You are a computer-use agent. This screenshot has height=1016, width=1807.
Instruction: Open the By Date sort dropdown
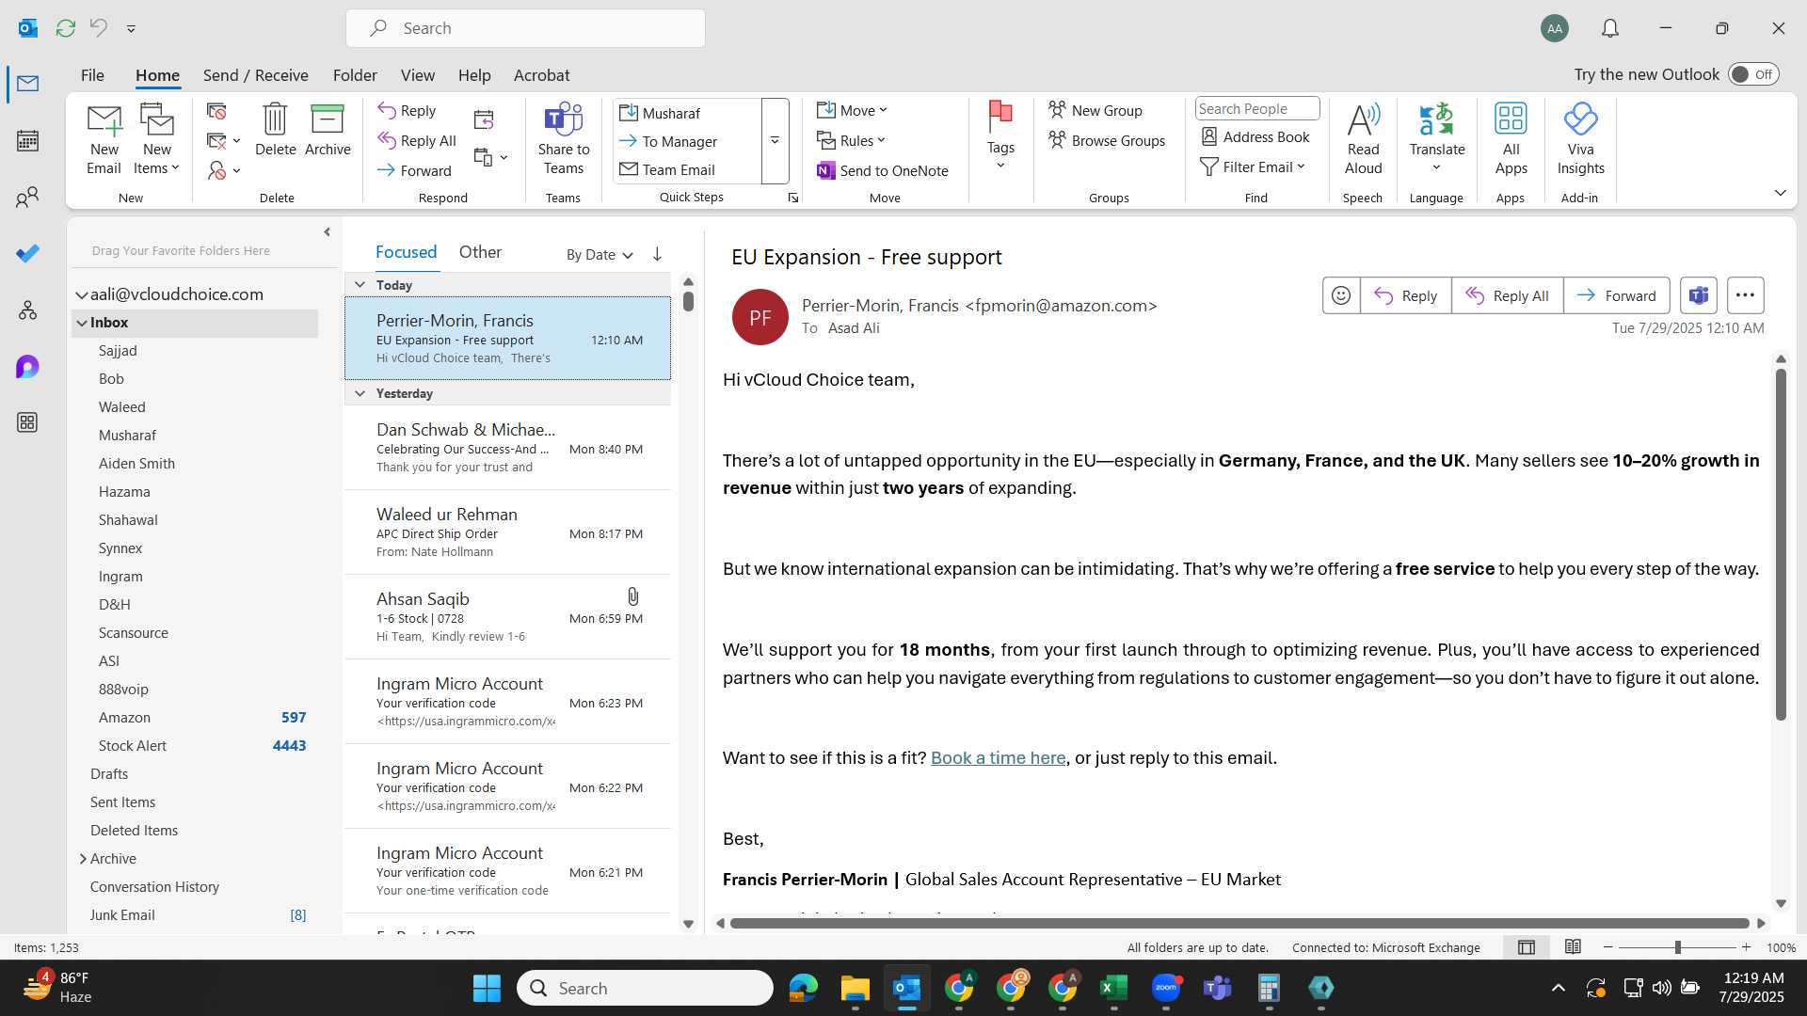pos(600,254)
